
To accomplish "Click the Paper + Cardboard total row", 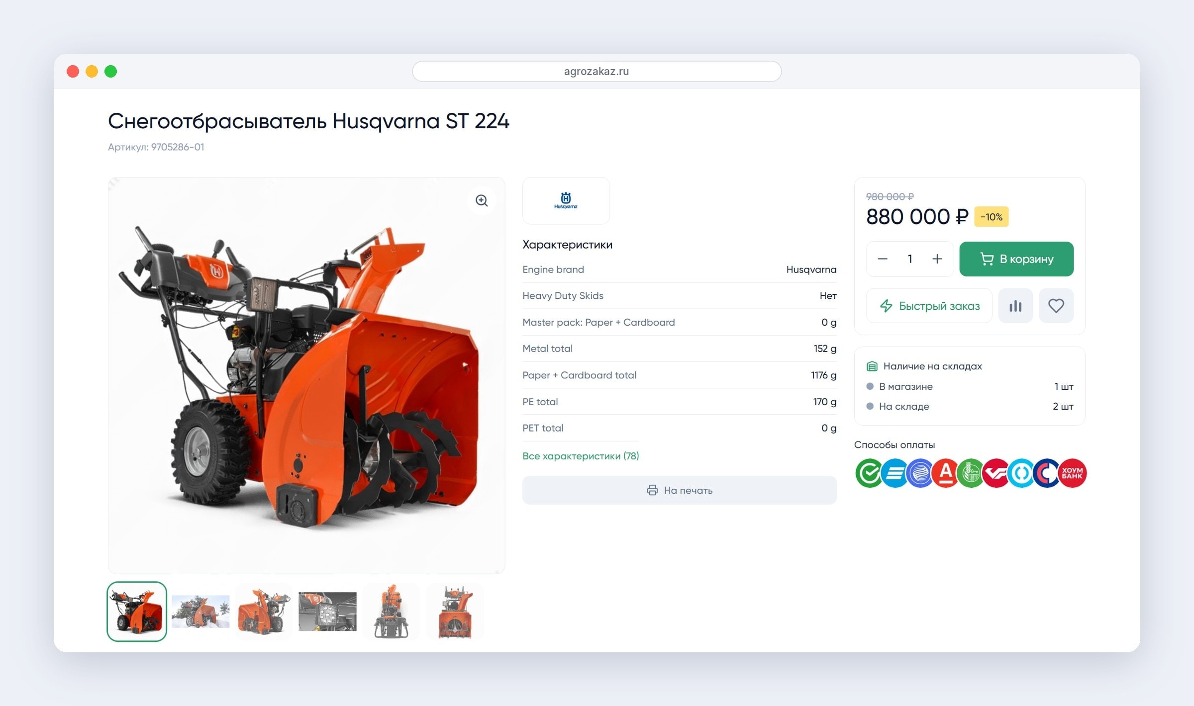I will point(680,375).
